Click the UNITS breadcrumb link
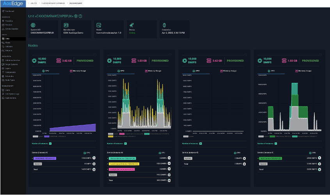This screenshot has height=195, width=330. (34, 3)
